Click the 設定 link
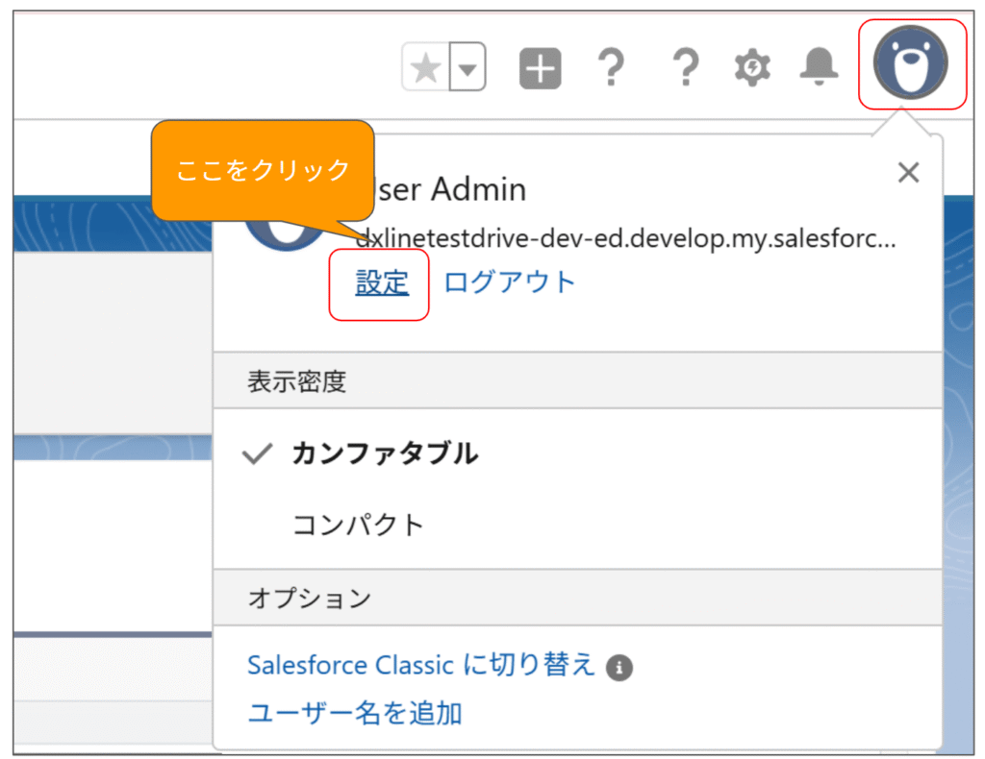Image resolution: width=985 pixels, height=759 pixels. [382, 282]
